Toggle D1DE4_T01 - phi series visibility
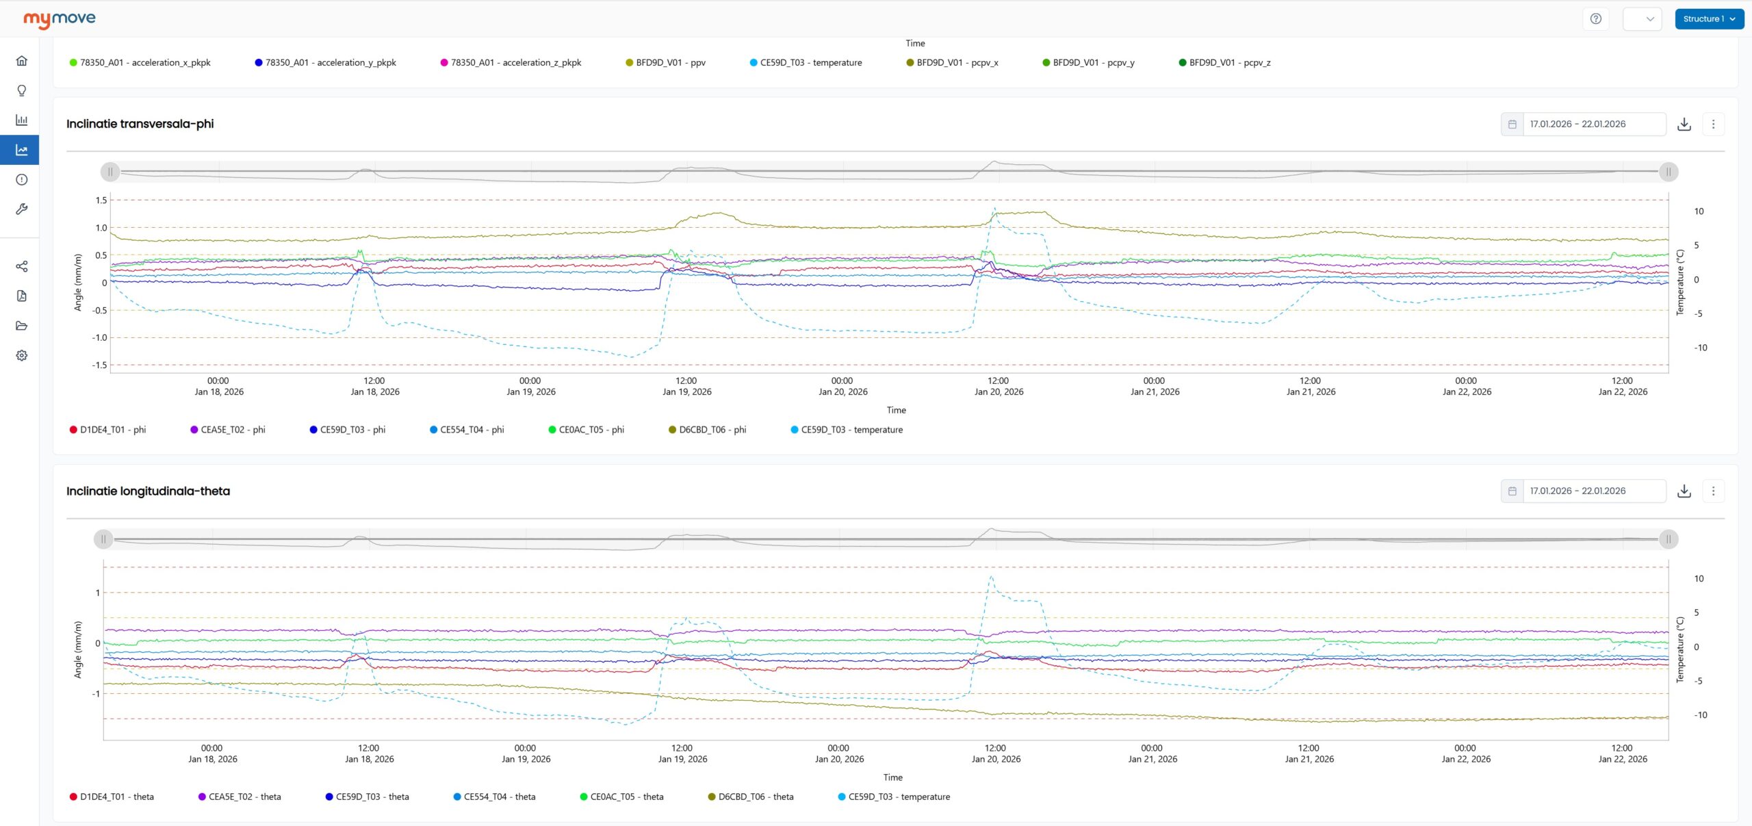The image size is (1752, 826). click(108, 430)
